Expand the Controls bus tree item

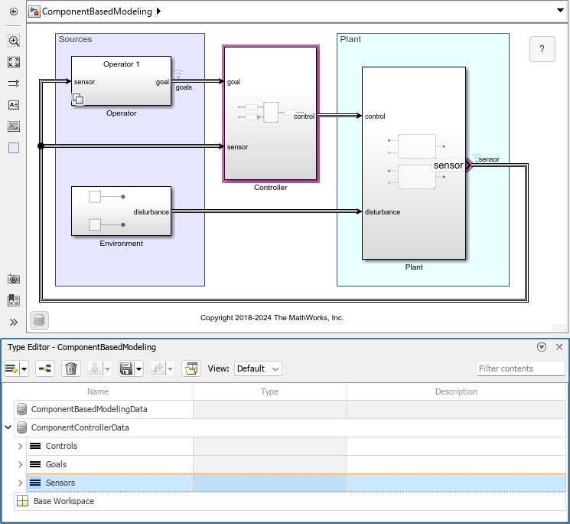tap(21, 446)
